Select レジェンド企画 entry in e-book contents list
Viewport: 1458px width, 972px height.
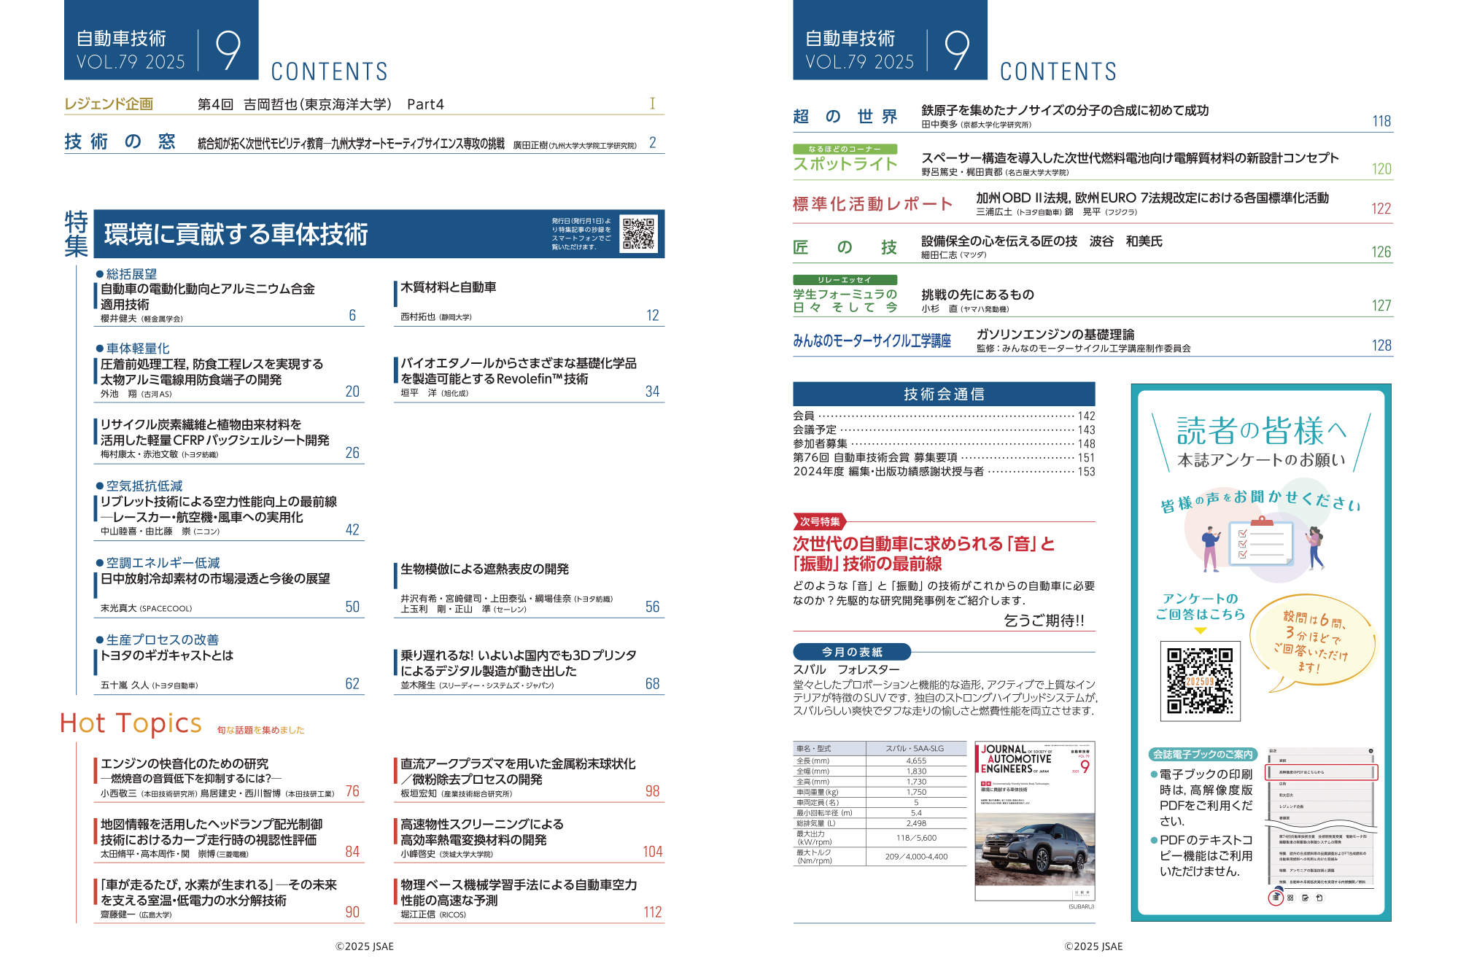coord(1291,806)
